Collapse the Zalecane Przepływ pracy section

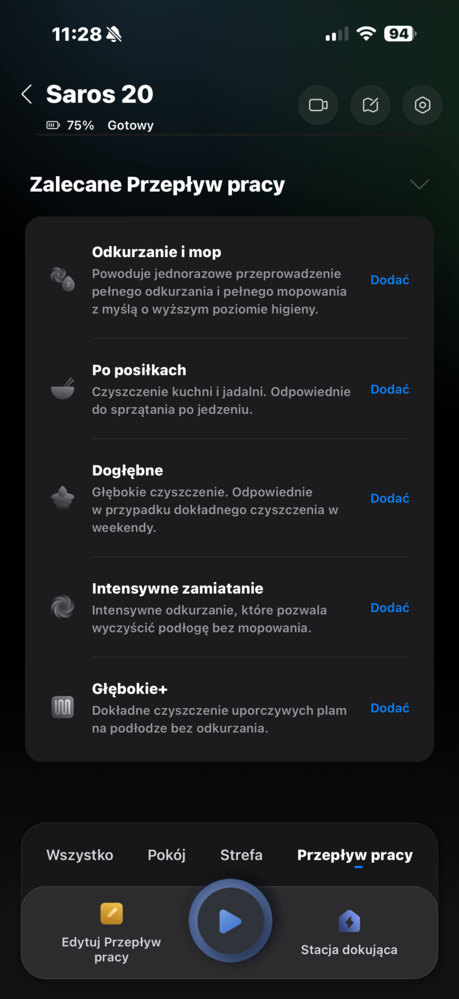pyautogui.click(x=419, y=184)
